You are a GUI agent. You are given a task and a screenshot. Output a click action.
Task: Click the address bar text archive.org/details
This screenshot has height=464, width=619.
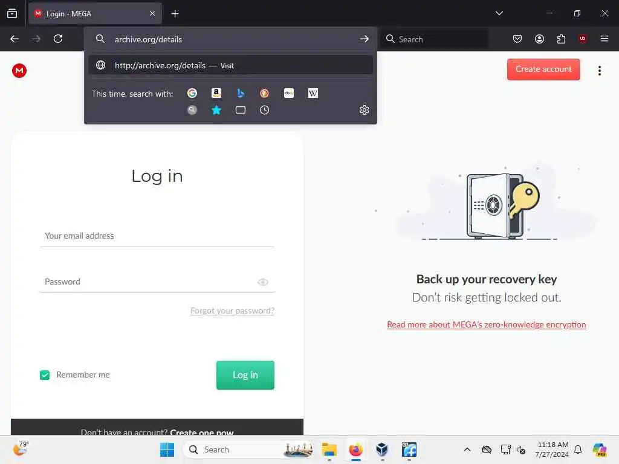pyautogui.click(x=149, y=39)
